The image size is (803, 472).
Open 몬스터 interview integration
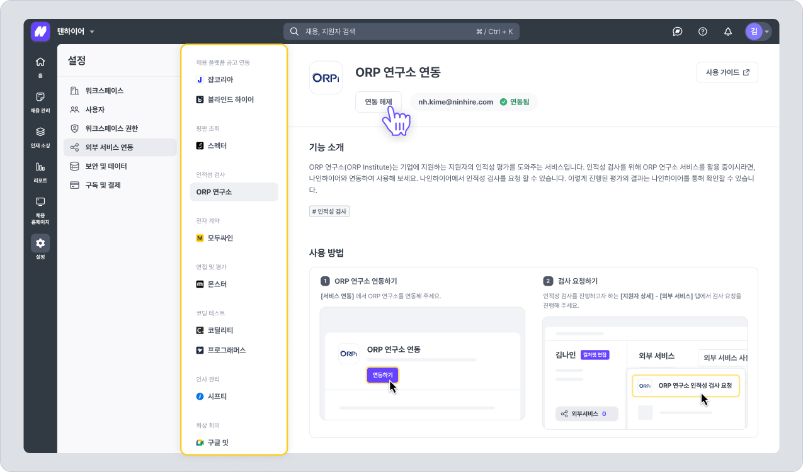(234, 284)
